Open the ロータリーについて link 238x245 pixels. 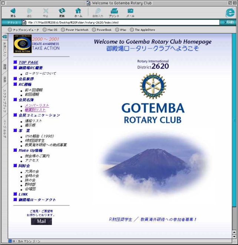click(40, 73)
